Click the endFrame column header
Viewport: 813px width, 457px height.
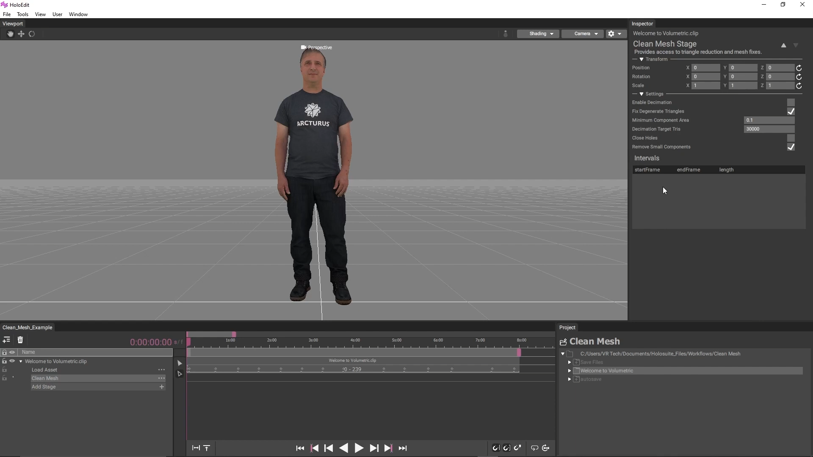(689, 170)
